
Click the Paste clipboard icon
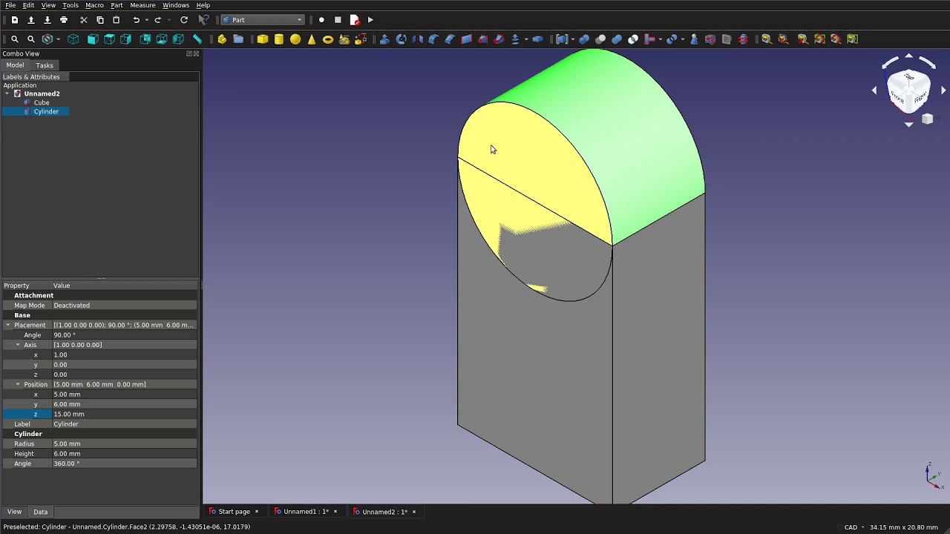pyautogui.click(x=116, y=20)
